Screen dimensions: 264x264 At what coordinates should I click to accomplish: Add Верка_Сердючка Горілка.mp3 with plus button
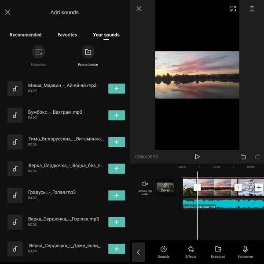[117, 222]
